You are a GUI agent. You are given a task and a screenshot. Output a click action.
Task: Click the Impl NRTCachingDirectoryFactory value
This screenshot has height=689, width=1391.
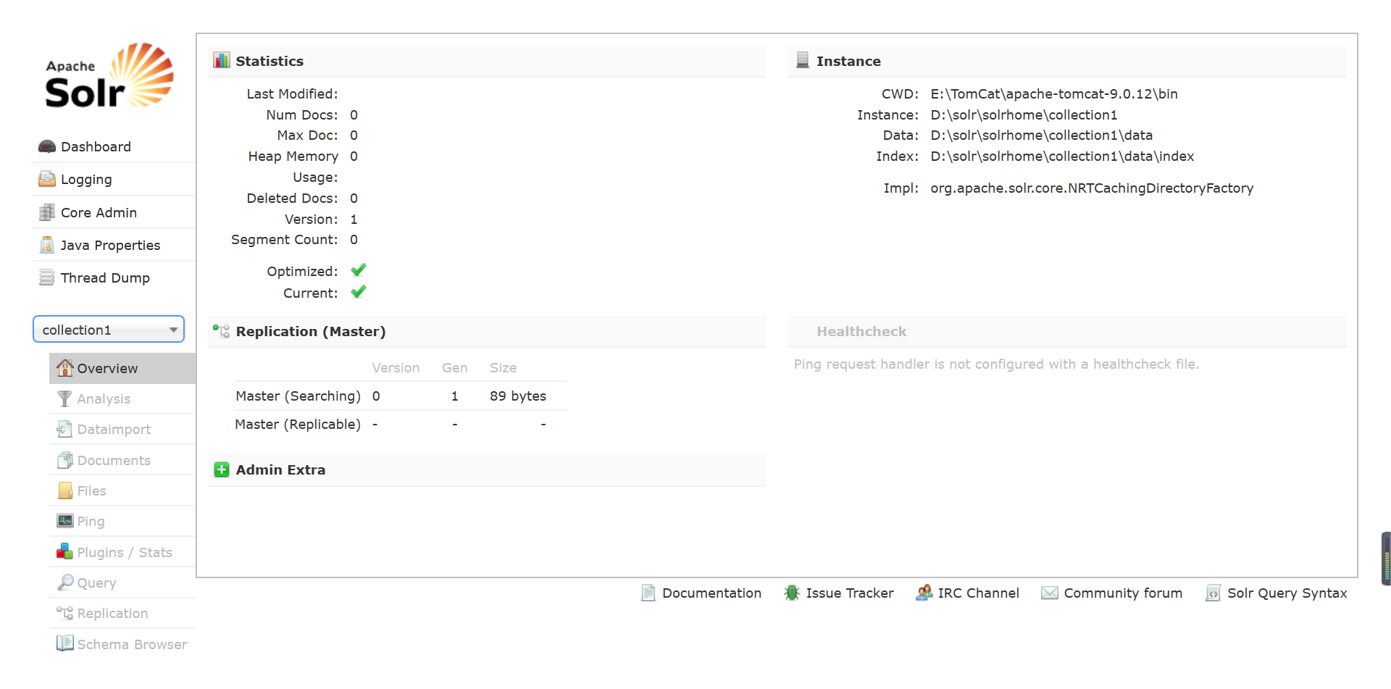click(x=1092, y=188)
